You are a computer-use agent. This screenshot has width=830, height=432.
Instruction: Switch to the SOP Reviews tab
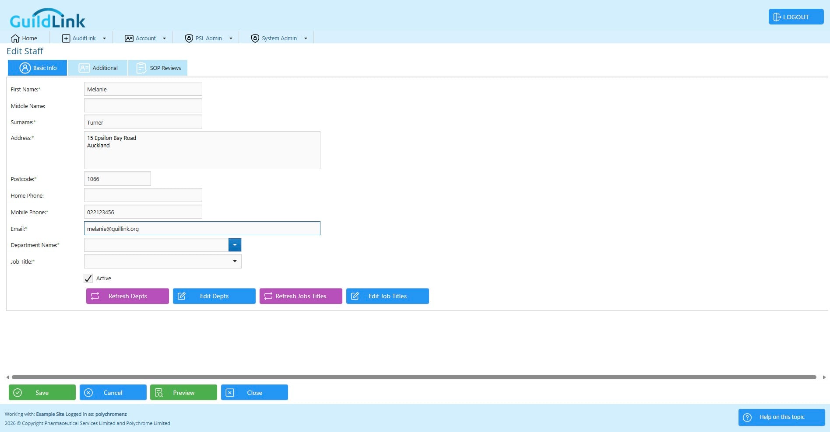[x=158, y=68]
